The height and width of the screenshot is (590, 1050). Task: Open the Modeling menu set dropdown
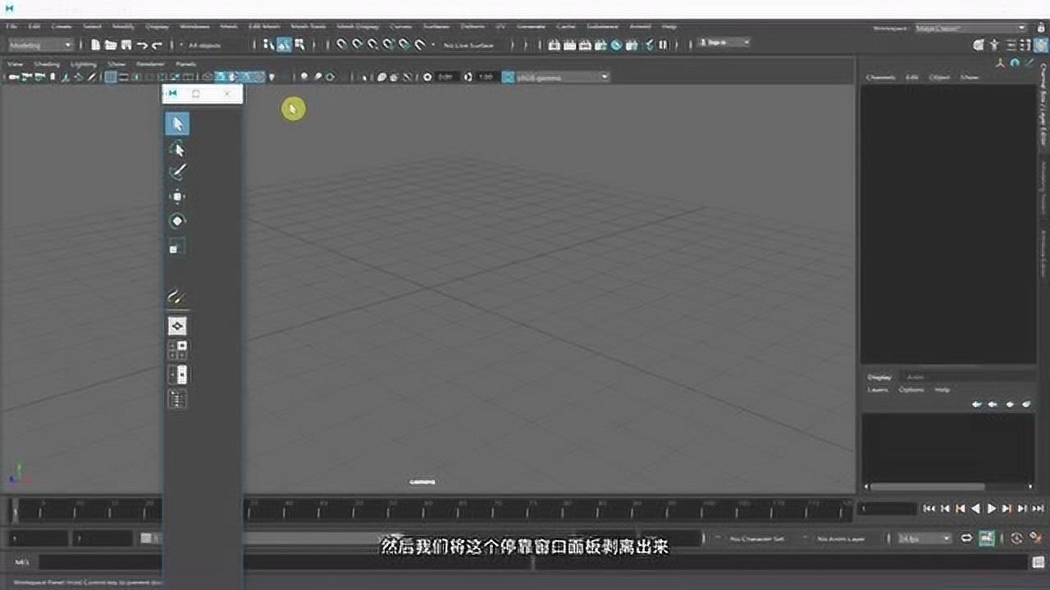[41, 45]
